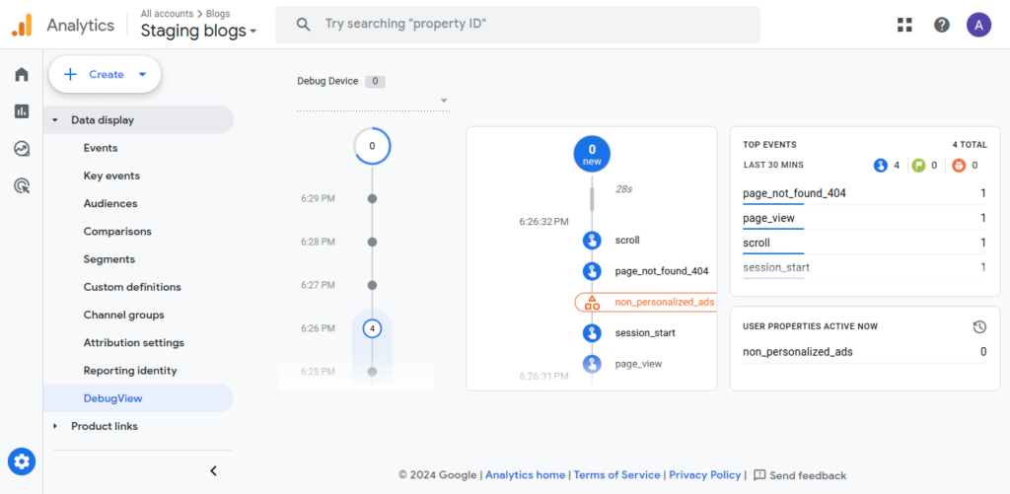1010x494 pixels.
Task: Select the 6:28 PM timeline dot
Action: click(x=372, y=243)
